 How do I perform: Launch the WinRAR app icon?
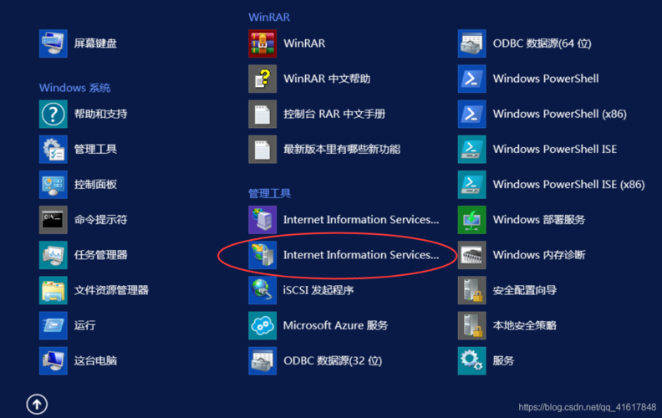coord(262,43)
